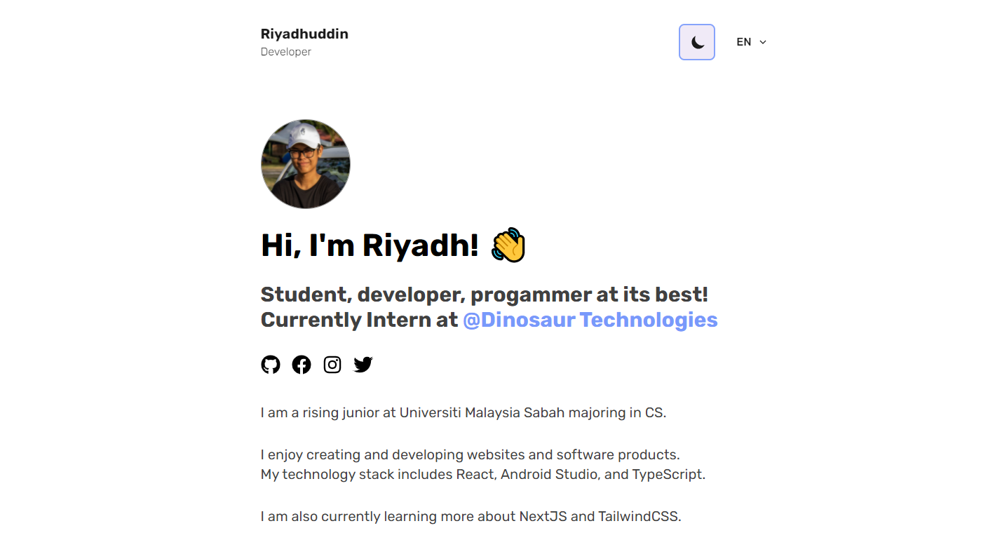Open the GitHub profile icon
This screenshot has height=547, width=981.
pyautogui.click(x=271, y=365)
